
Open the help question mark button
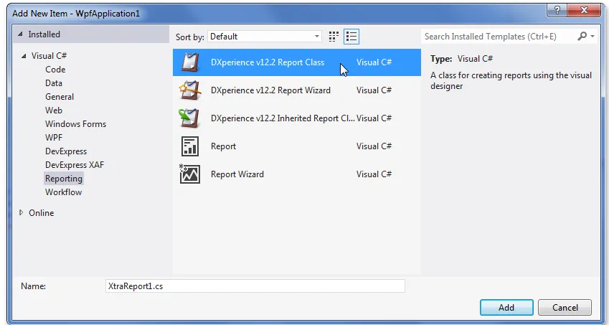click(556, 10)
